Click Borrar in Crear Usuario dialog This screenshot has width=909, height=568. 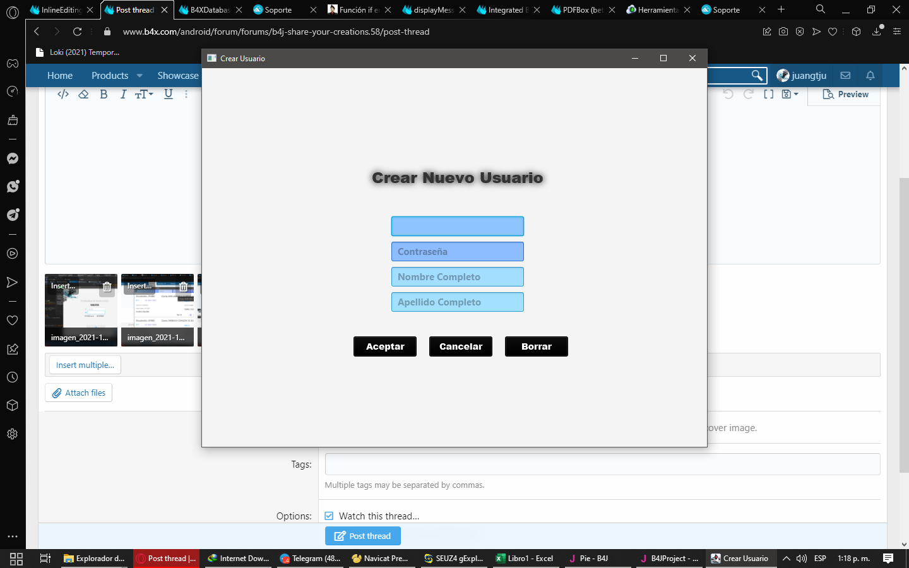pos(537,346)
